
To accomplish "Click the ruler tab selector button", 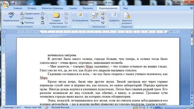I will tap(4, 32).
